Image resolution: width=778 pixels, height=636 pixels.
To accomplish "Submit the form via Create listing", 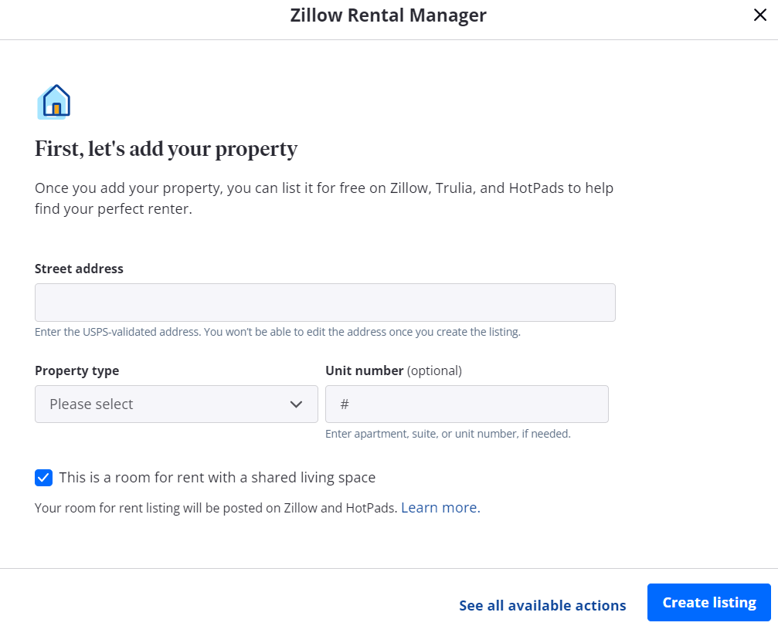I will click(708, 602).
